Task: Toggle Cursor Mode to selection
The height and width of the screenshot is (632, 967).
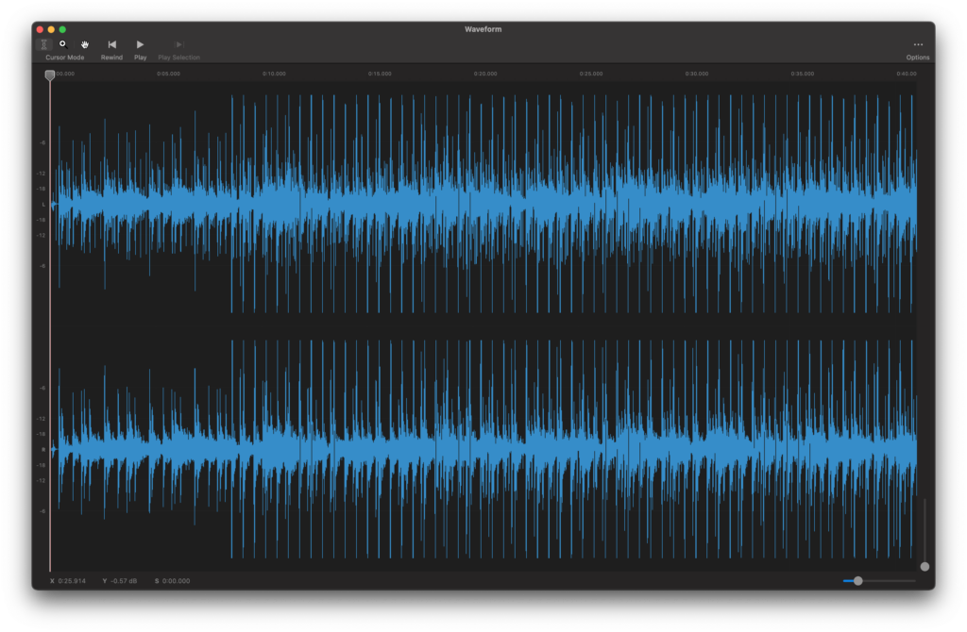Action: (43, 44)
